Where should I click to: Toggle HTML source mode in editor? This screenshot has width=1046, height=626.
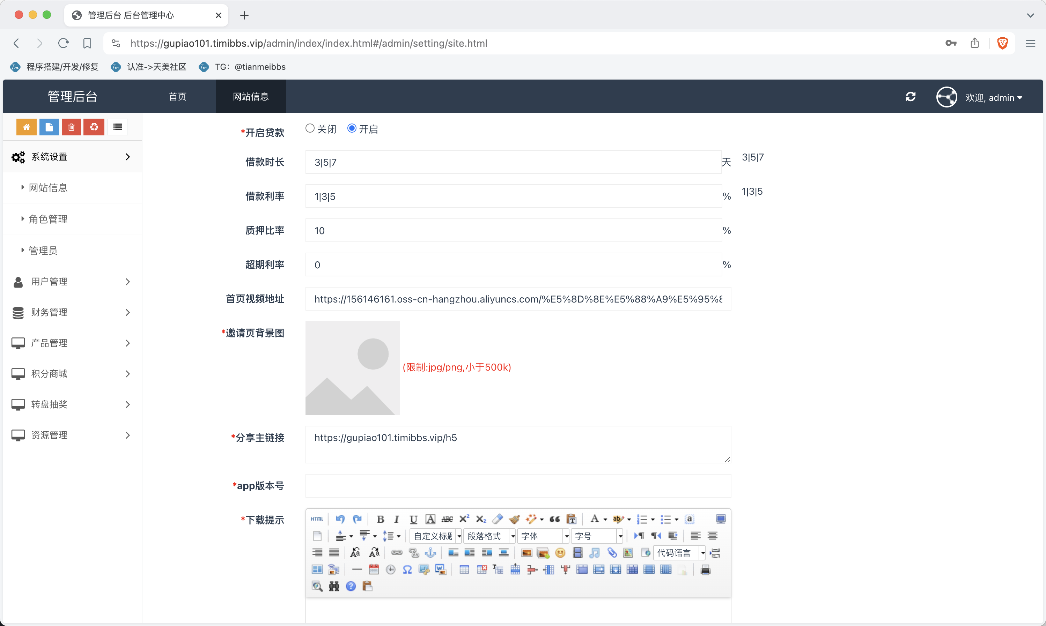[317, 519]
